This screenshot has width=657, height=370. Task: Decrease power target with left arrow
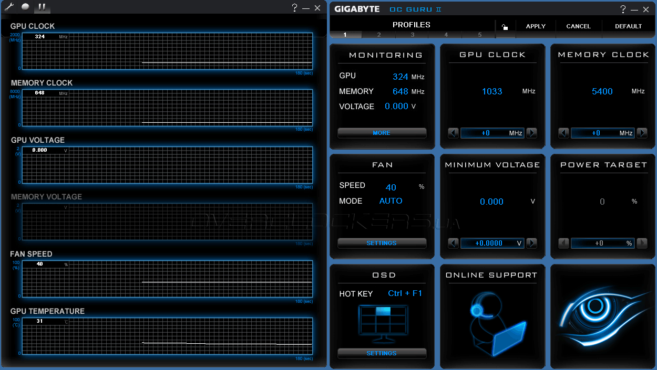coord(564,243)
